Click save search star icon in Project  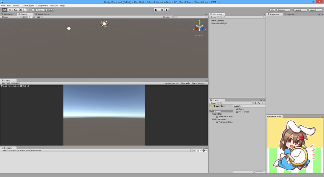pos(263,103)
